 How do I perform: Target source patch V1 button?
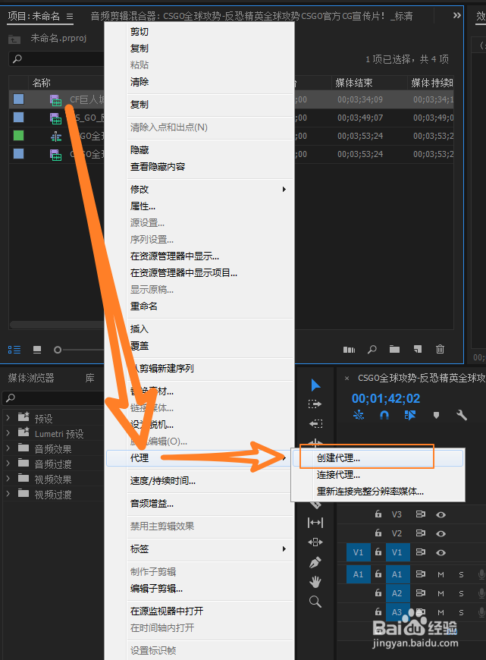[358, 552]
